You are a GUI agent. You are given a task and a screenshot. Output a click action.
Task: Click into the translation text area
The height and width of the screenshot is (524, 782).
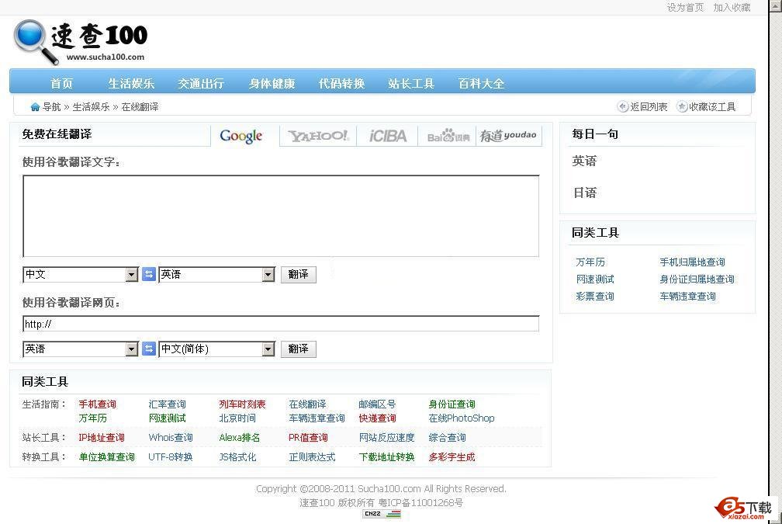[x=281, y=216]
